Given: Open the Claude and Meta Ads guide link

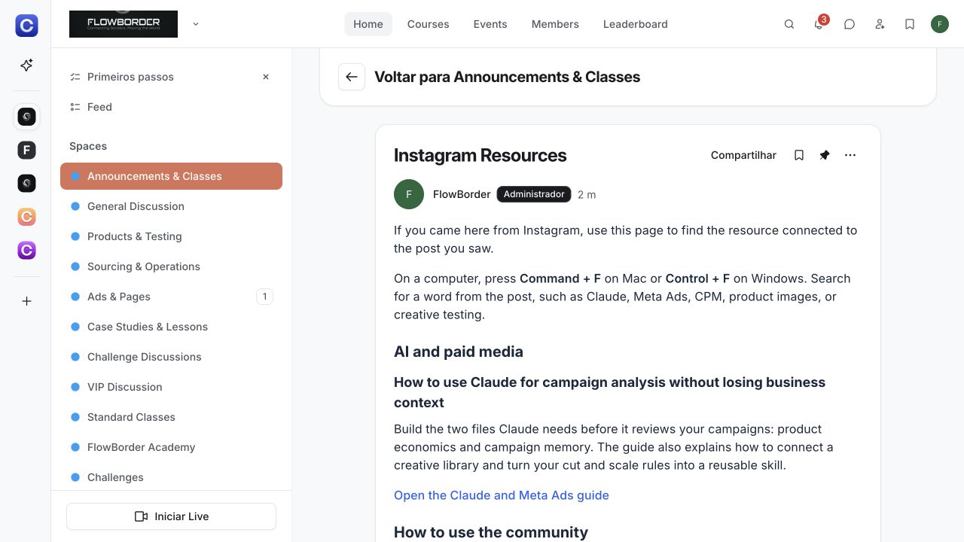Looking at the screenshot, I should [502, 495].
